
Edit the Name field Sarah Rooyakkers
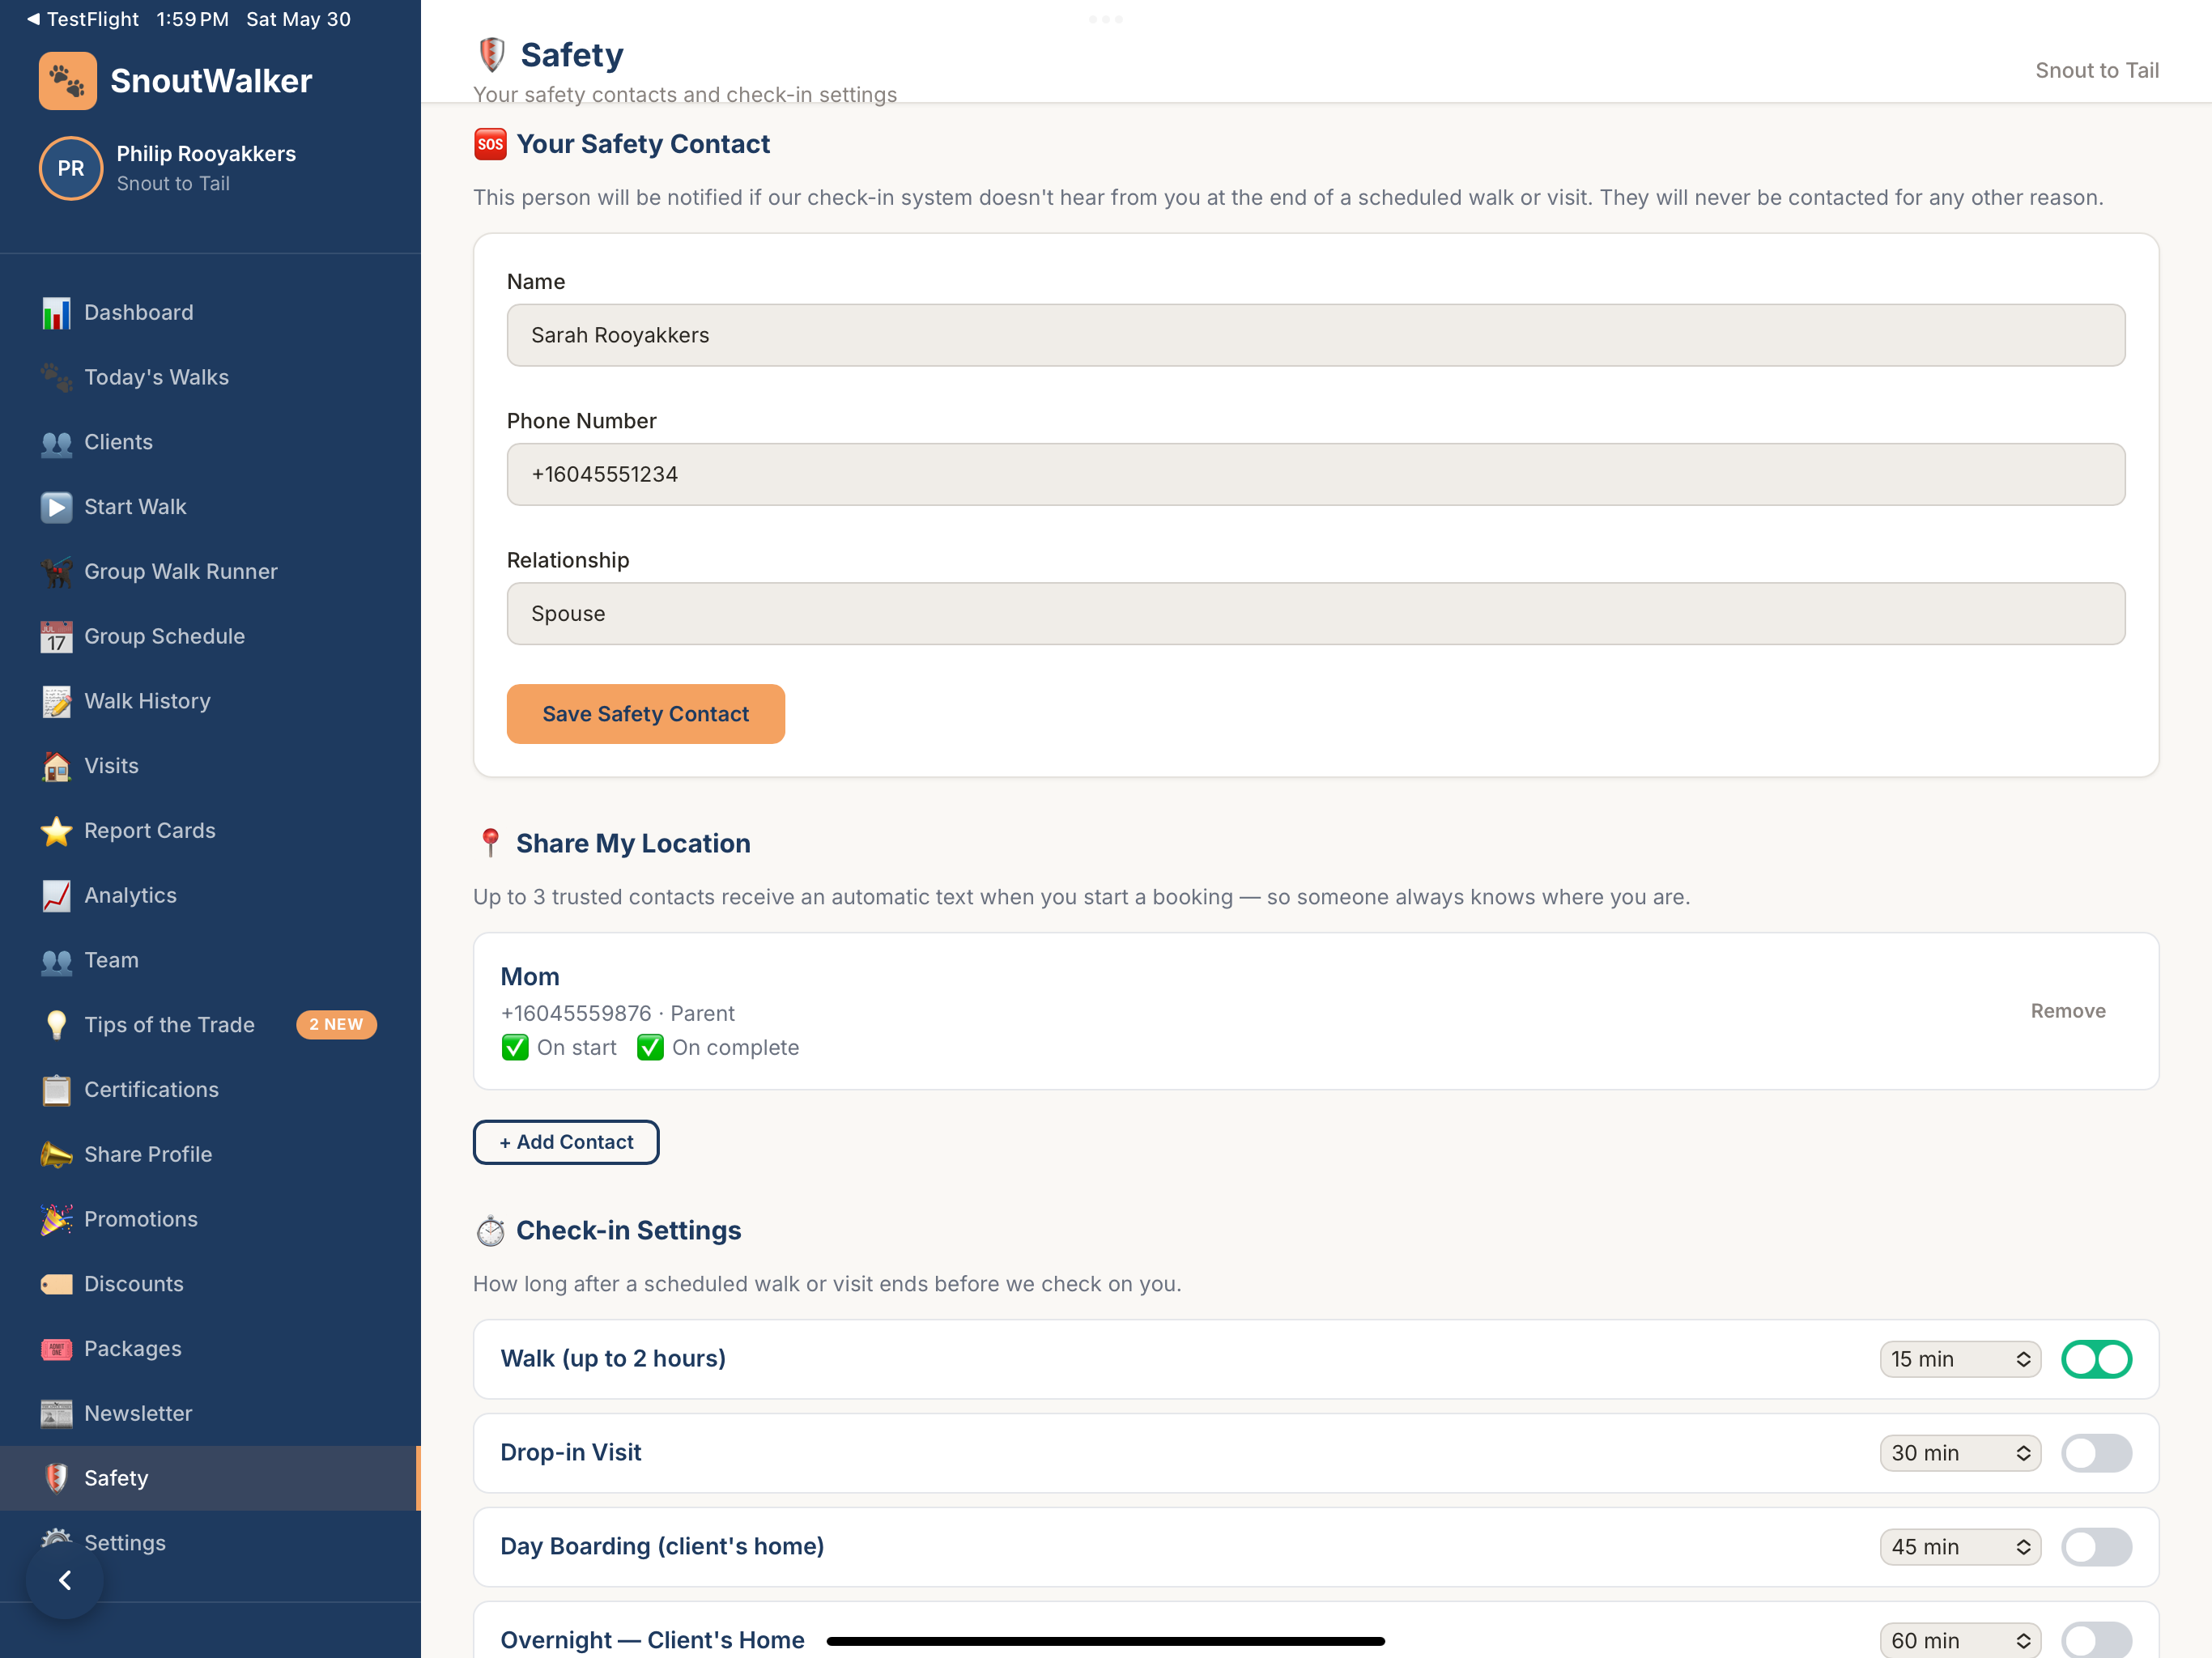point(1316,335)
